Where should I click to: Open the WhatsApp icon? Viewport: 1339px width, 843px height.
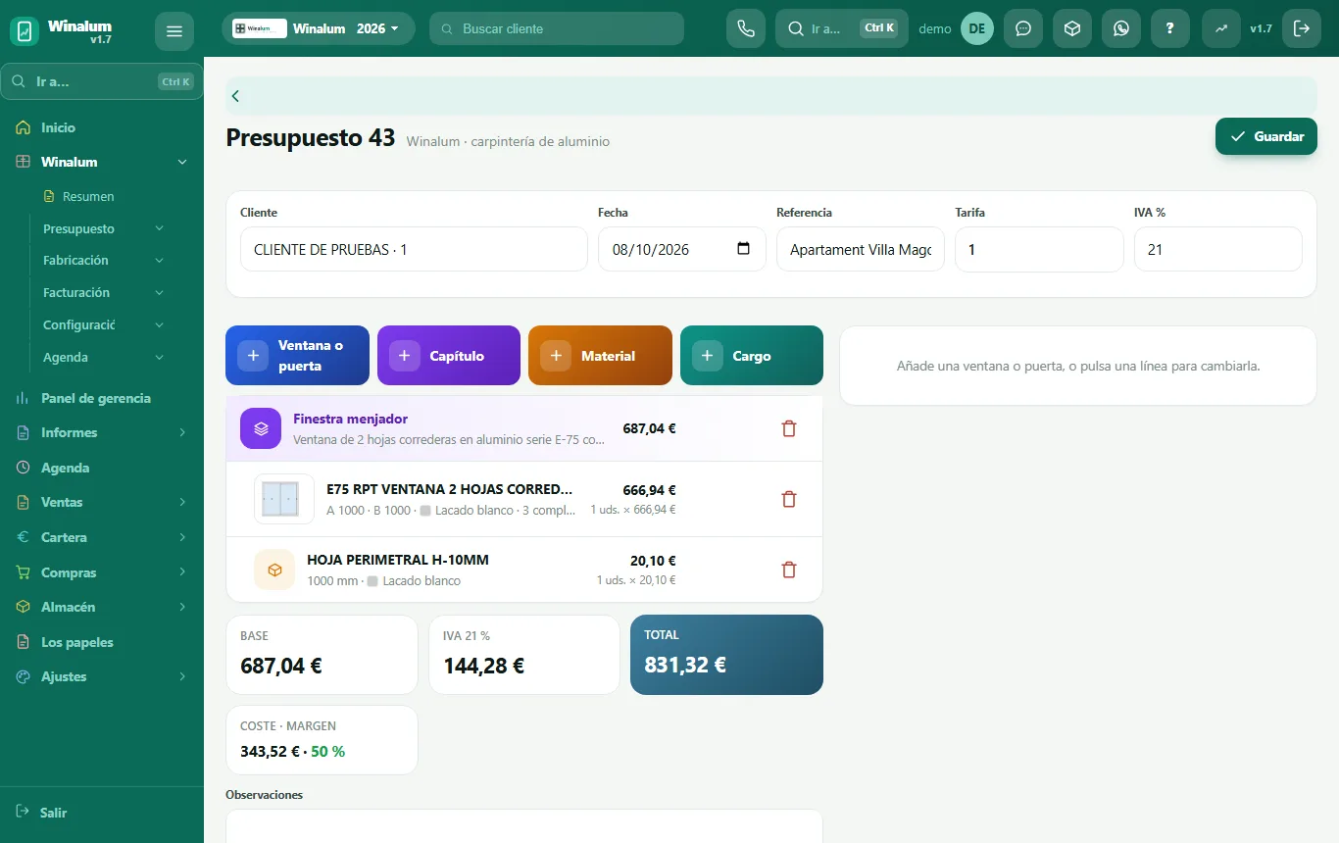(x=1121, y=28)
